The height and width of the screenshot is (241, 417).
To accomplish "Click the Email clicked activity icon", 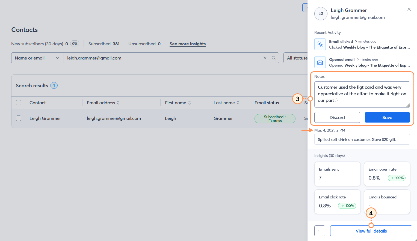I will [320, 44].
